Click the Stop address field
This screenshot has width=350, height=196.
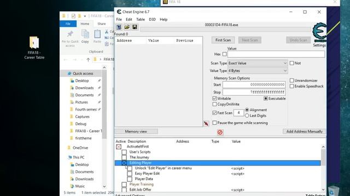point(254,92)
